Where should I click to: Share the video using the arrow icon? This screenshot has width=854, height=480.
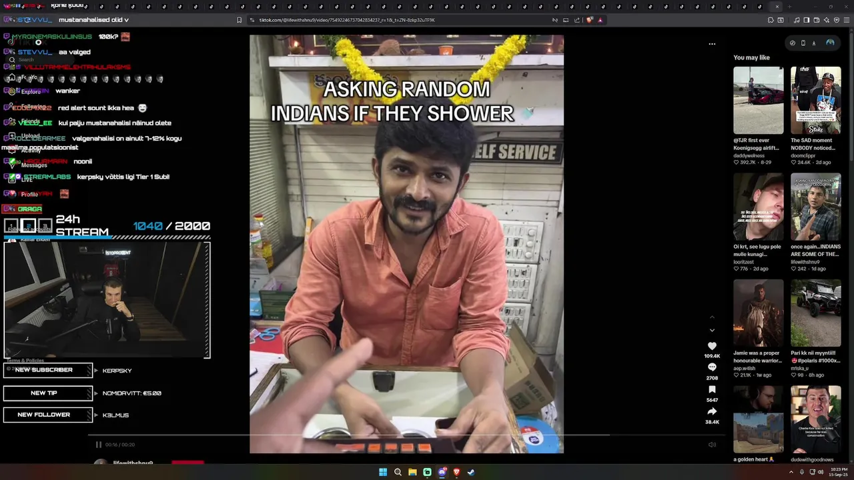tap(712, 411)
